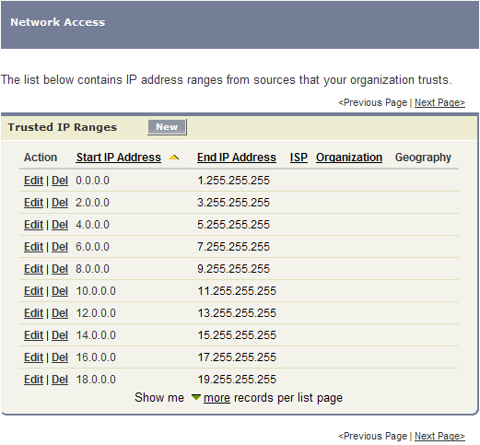Create a new trusted IP range
Viewport: 480px width, 445px height.
pyautogui.click(x=167, y=127)
